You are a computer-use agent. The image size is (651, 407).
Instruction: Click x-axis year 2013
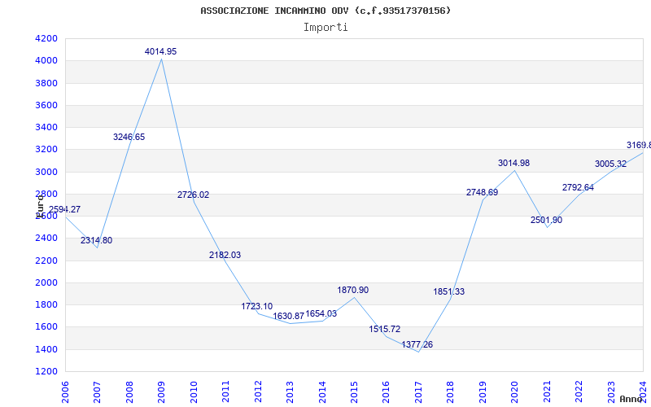290,392
